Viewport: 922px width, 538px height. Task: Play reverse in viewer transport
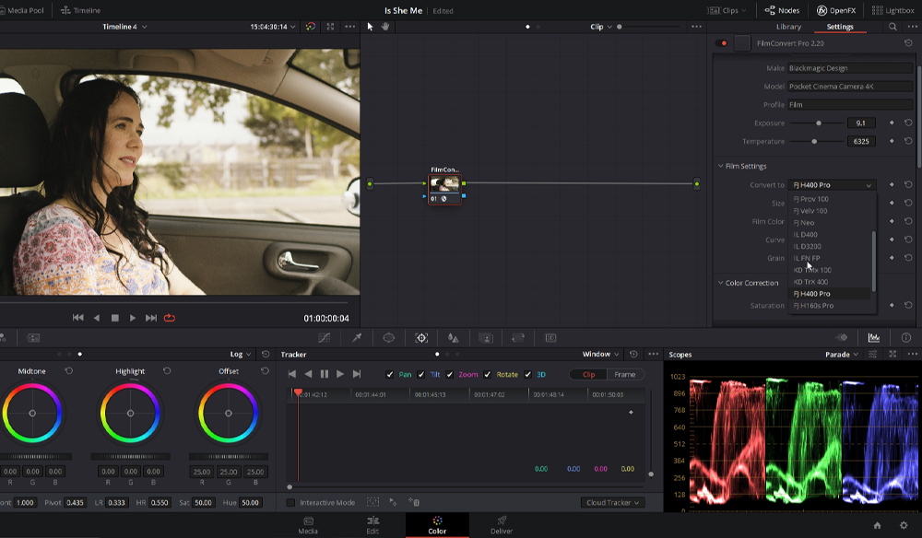coord(97,318)
